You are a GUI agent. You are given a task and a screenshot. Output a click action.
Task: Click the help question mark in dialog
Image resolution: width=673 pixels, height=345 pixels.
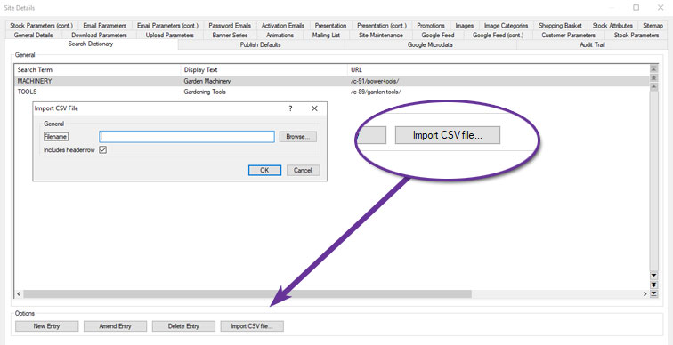[x=290, y=108]
